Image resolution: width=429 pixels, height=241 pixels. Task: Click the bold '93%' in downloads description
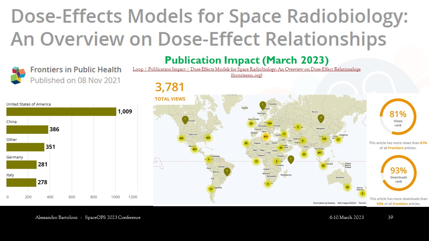[x=380, y=204]
